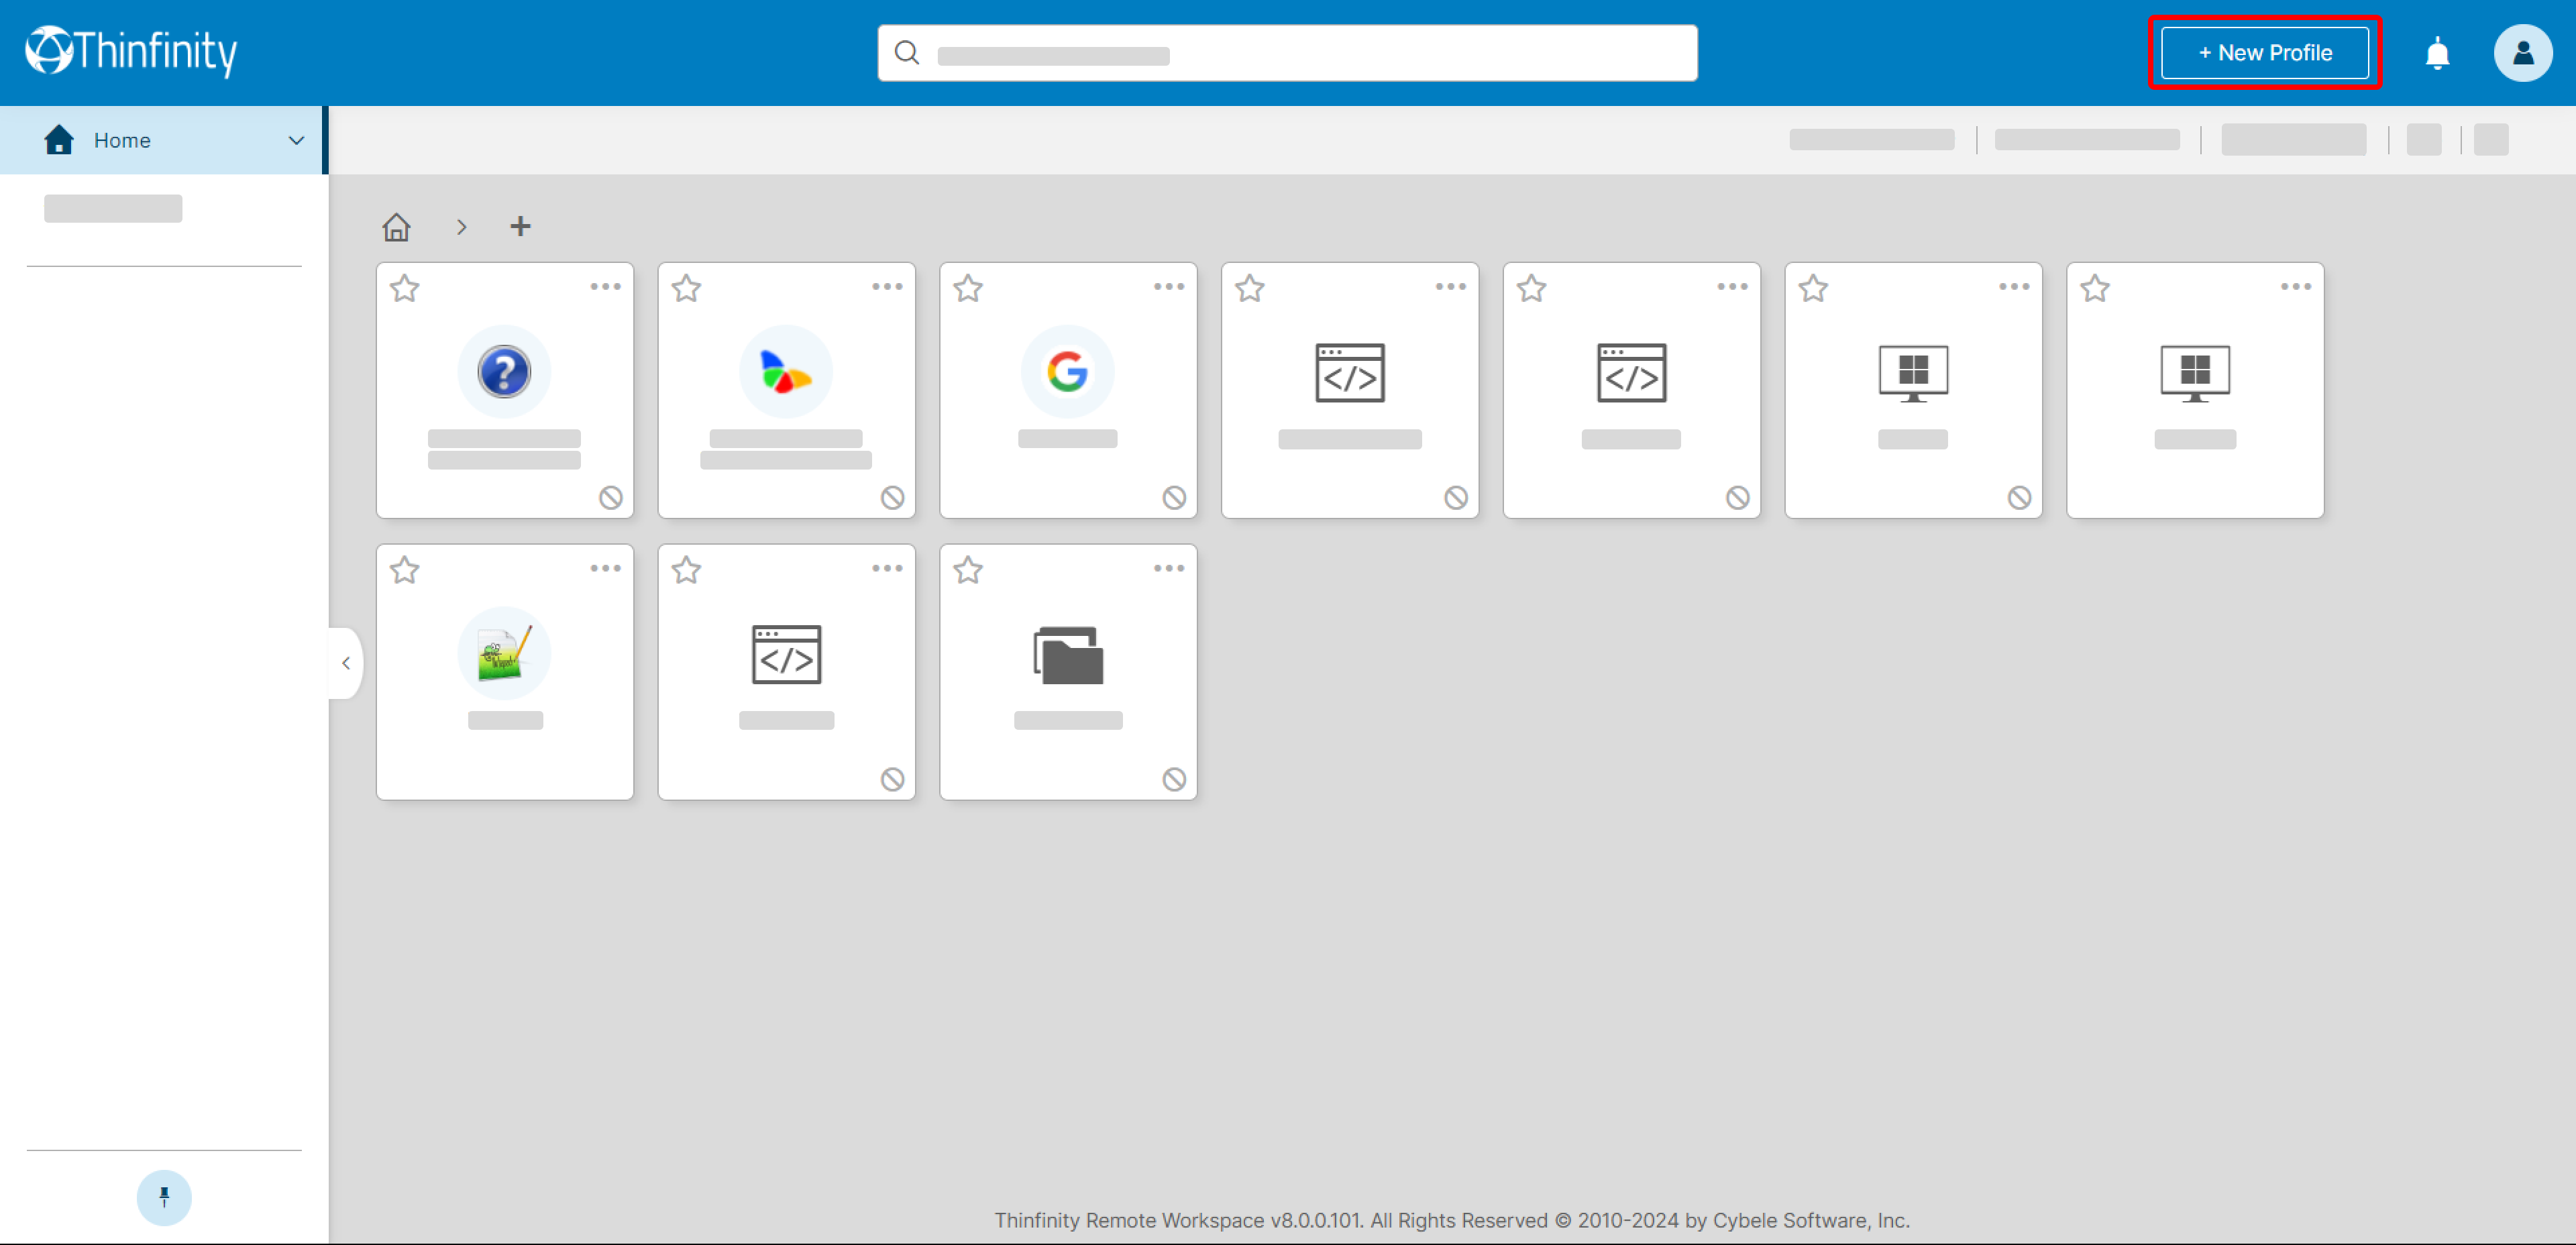Launch the last Windows desktop monitor icon
The width and height of the screenshot is (2576, 1245).
(2196, 373)
